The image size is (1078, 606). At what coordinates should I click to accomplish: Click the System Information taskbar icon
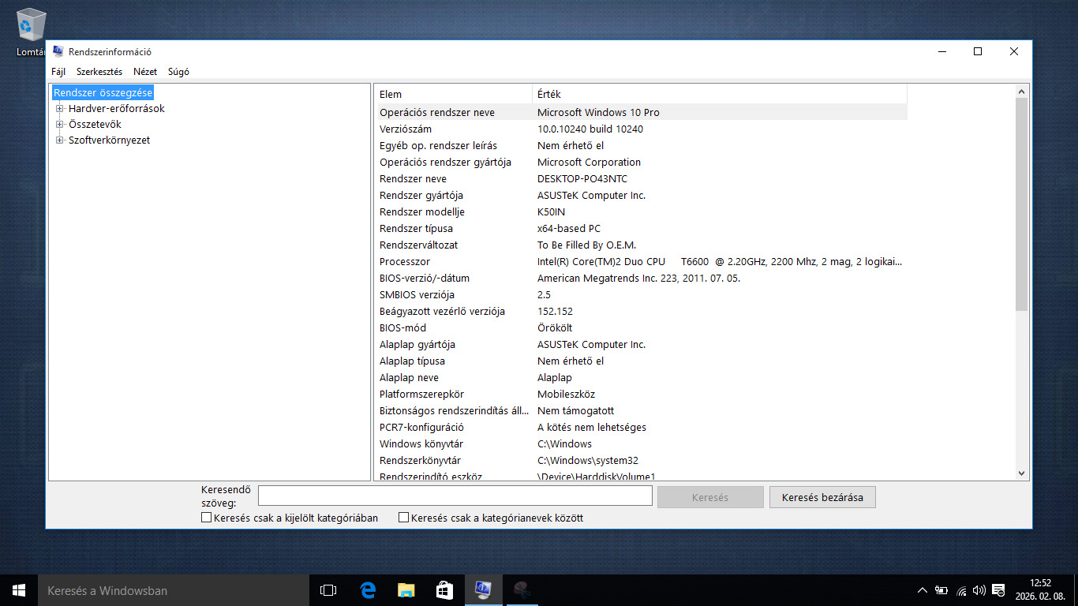coord(483,590)
